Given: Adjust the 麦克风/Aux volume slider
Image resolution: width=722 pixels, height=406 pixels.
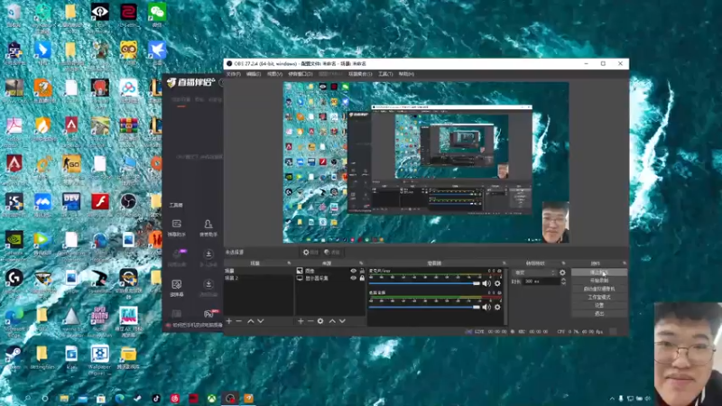Looking at the screenshot, I should coord(424,283).
